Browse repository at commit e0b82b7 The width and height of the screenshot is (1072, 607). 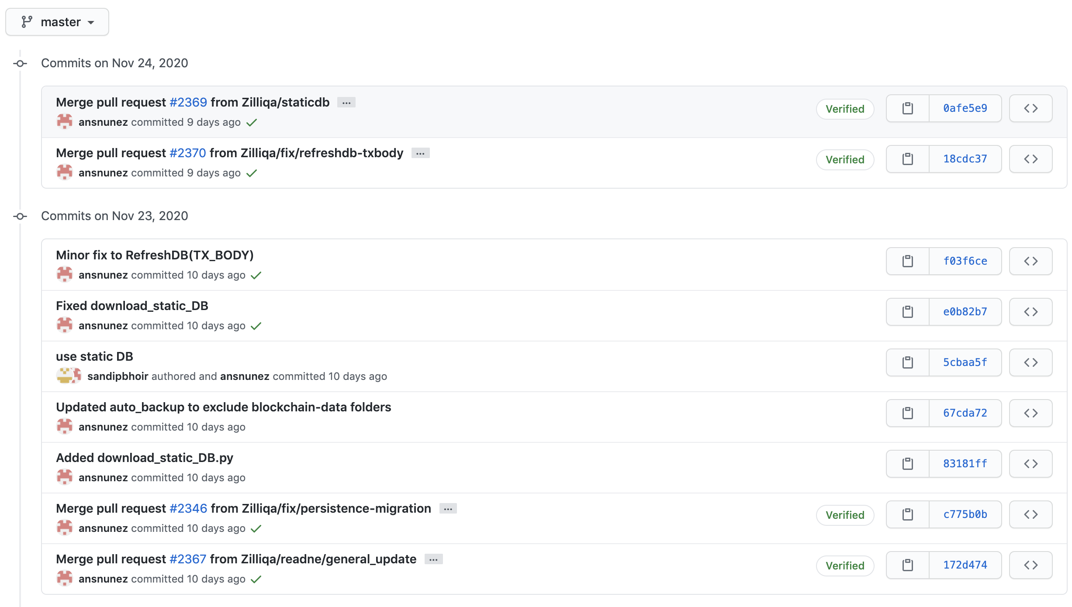(1031, 312)
